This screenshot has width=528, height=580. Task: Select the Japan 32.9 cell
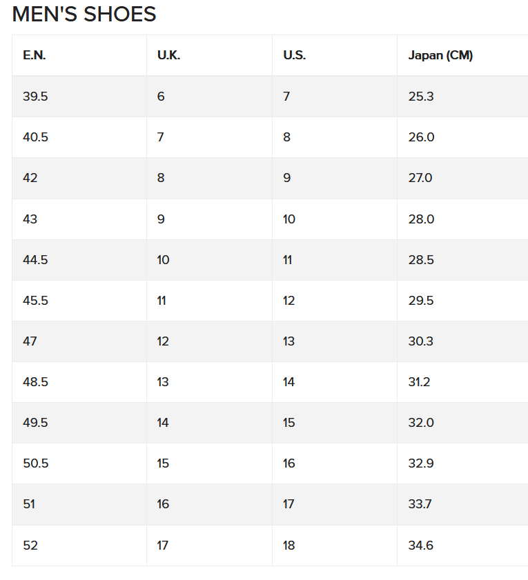pyautogui.click(x=462, y=463)
